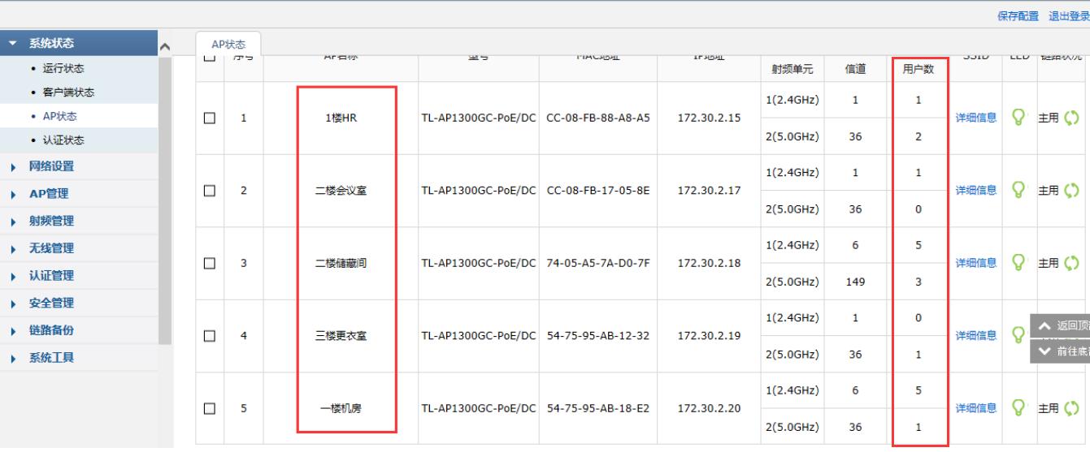
Task: Expand the 网络设置 section
Action: 79,166
